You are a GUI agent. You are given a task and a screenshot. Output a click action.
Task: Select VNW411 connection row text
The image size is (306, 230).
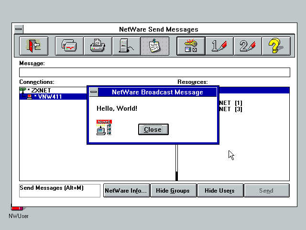point(50,97)
